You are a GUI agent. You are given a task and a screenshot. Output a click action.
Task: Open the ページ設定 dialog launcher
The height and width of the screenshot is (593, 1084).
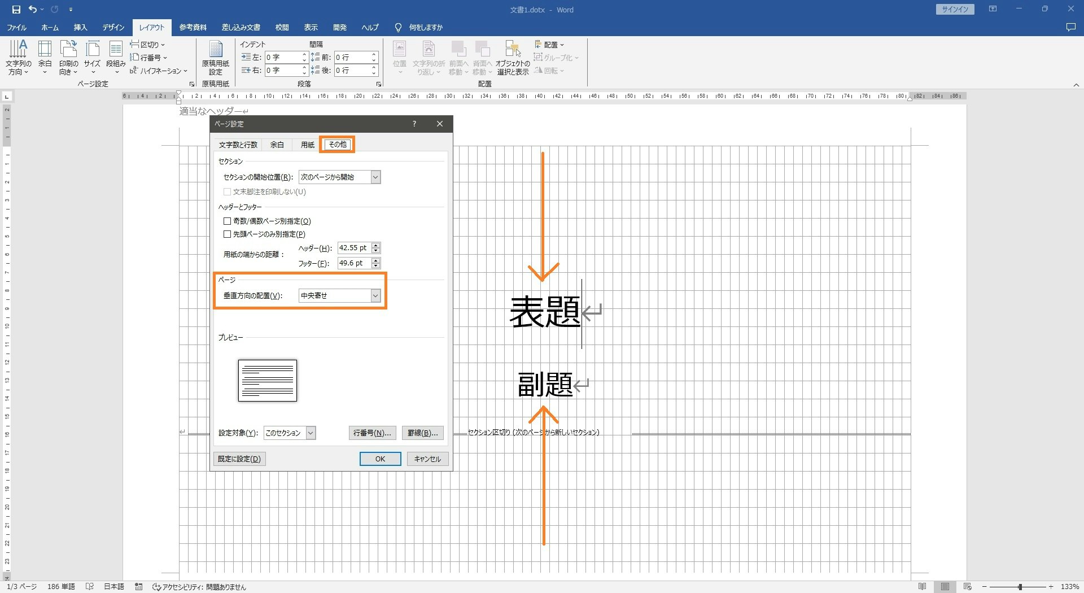(192, 84)
